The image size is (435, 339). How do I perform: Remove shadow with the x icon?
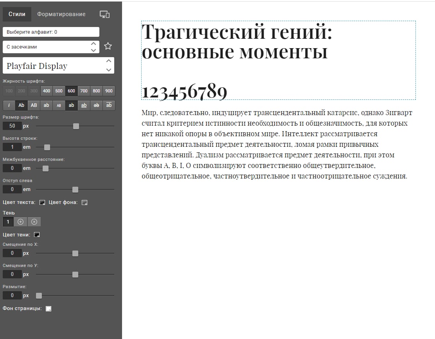point(34,222)
